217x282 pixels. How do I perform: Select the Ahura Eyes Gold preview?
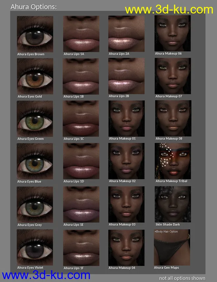pos(35,76)
